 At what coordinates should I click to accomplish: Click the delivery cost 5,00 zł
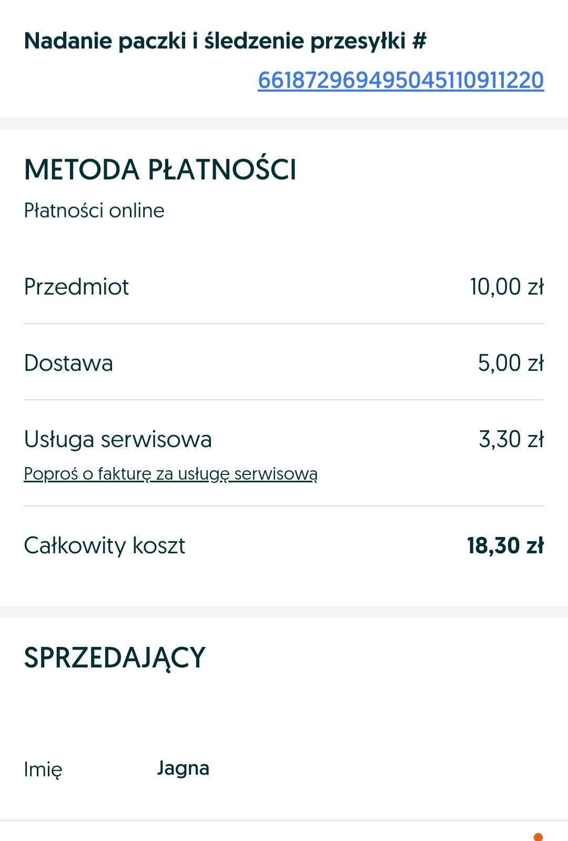coord(511,363)
